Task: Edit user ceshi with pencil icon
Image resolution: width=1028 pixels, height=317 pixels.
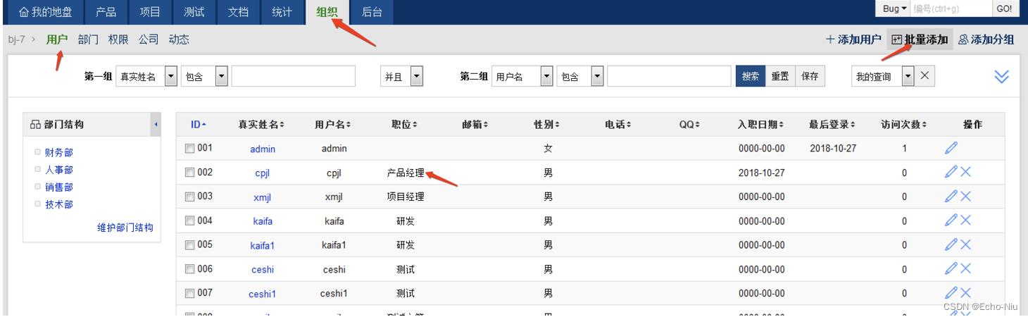Action: click(x=951, y=269)
